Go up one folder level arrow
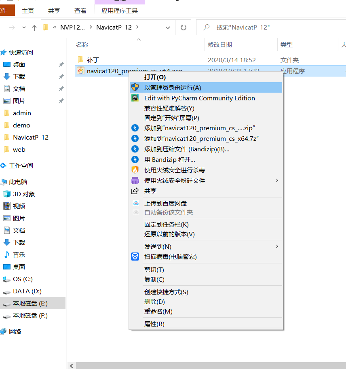The width and height of the screenshot is (346, 369). tap(34, 28)
